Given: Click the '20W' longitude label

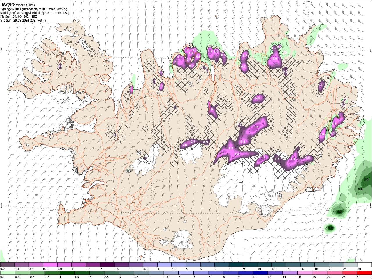Looking at the screenshot, I should 155,1.
